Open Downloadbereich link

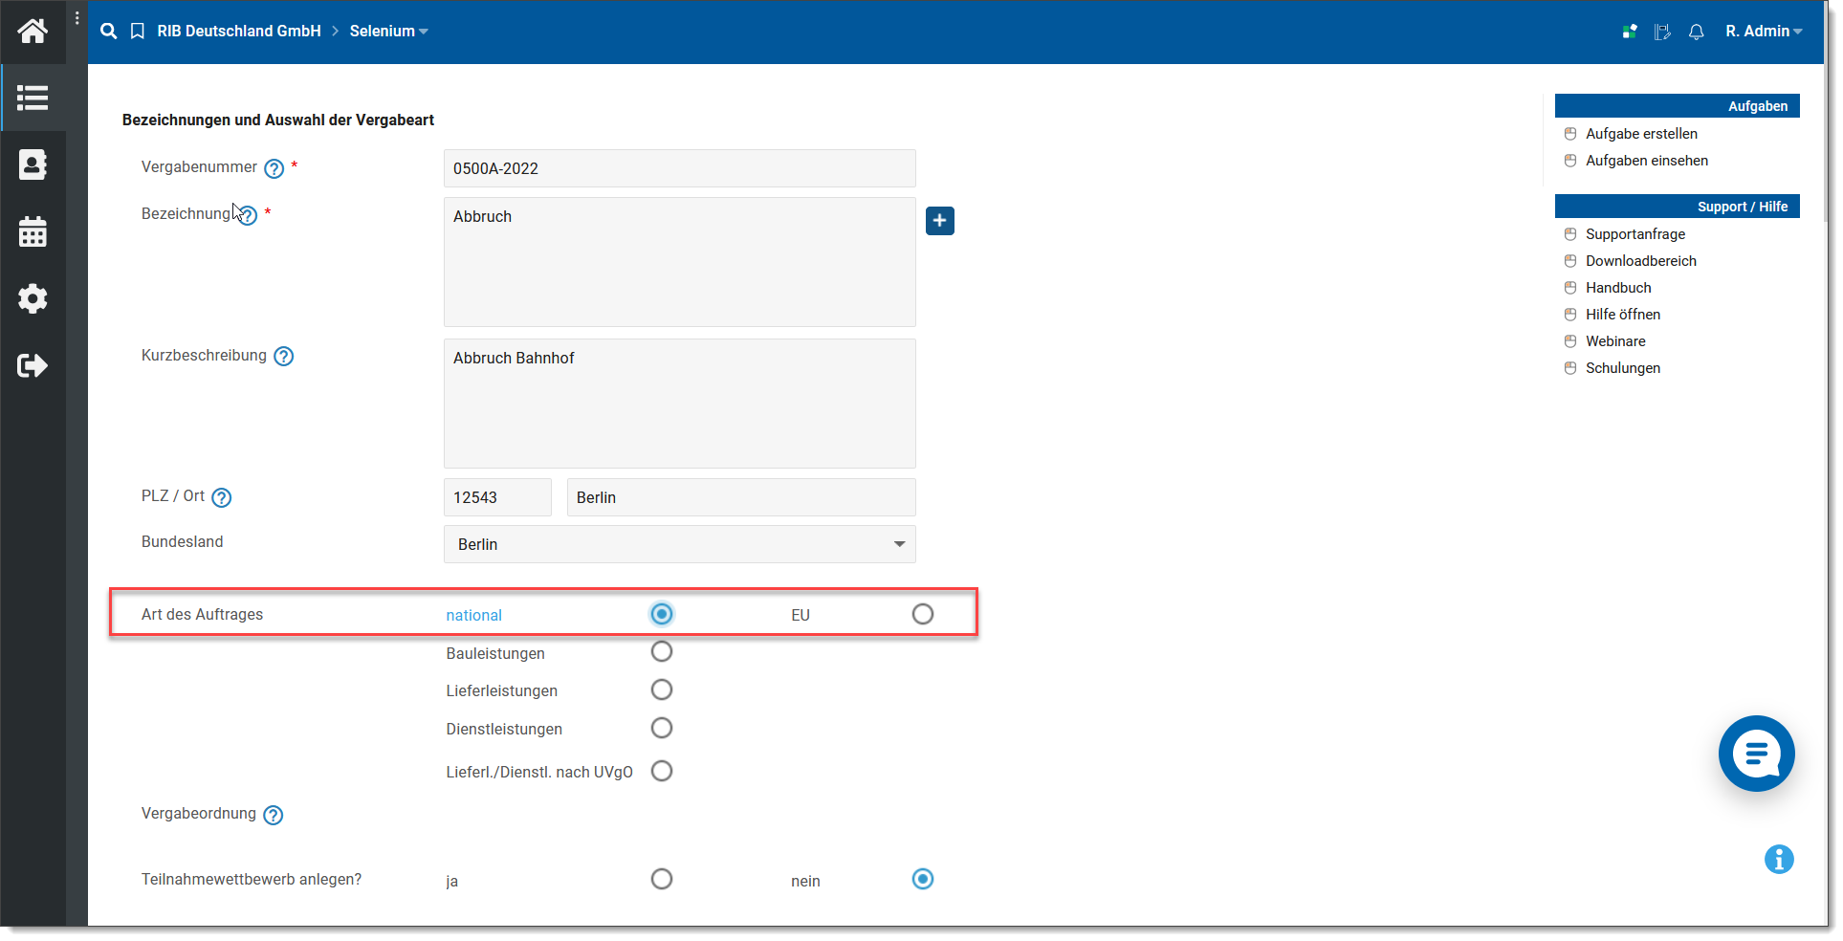tap(1640, 261)
